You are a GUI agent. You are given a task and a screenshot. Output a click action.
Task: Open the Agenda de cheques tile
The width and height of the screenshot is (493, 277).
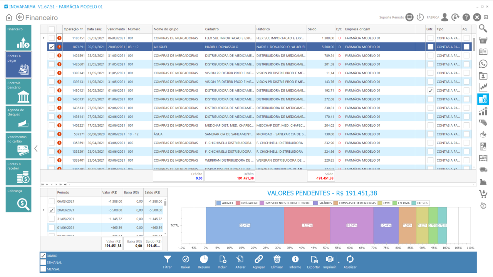pyautogui.click(x=18, y=118)
